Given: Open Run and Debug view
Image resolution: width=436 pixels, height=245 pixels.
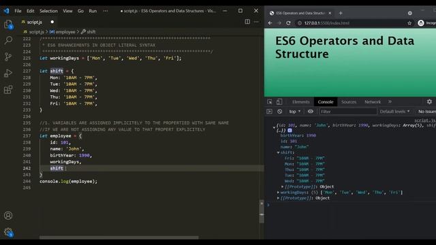Looking at the screenshot, I should click(8, 73).
